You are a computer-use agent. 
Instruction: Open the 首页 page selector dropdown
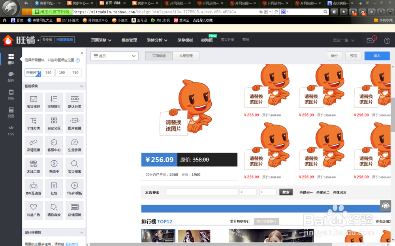(115, 56)
